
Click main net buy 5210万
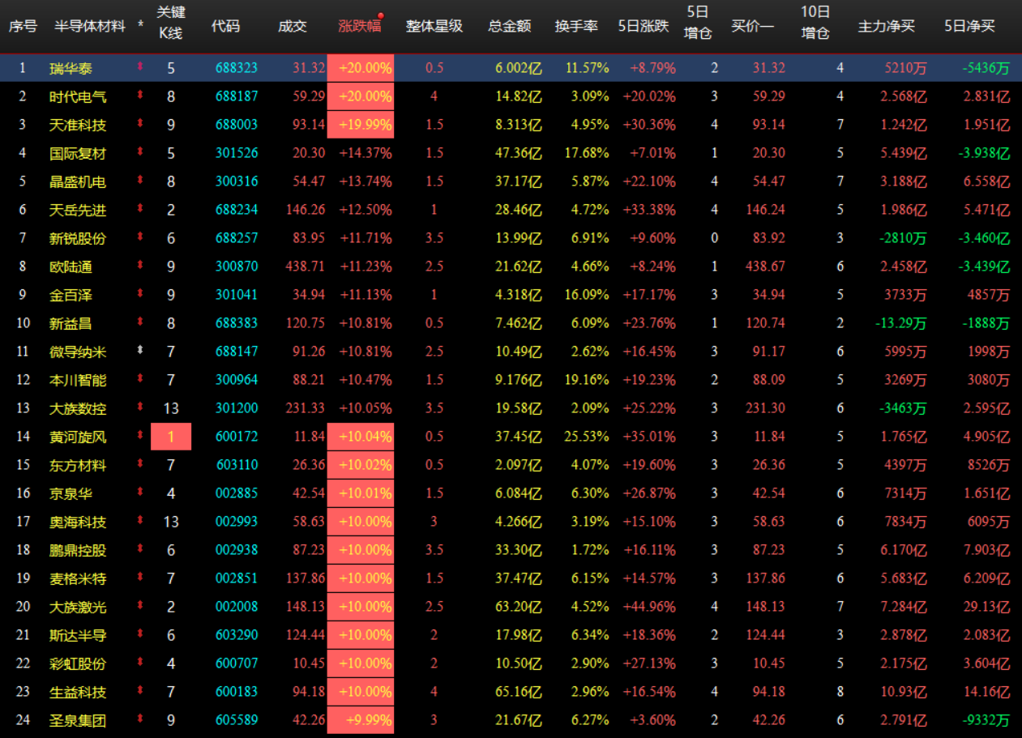click(x=905, y=68)
